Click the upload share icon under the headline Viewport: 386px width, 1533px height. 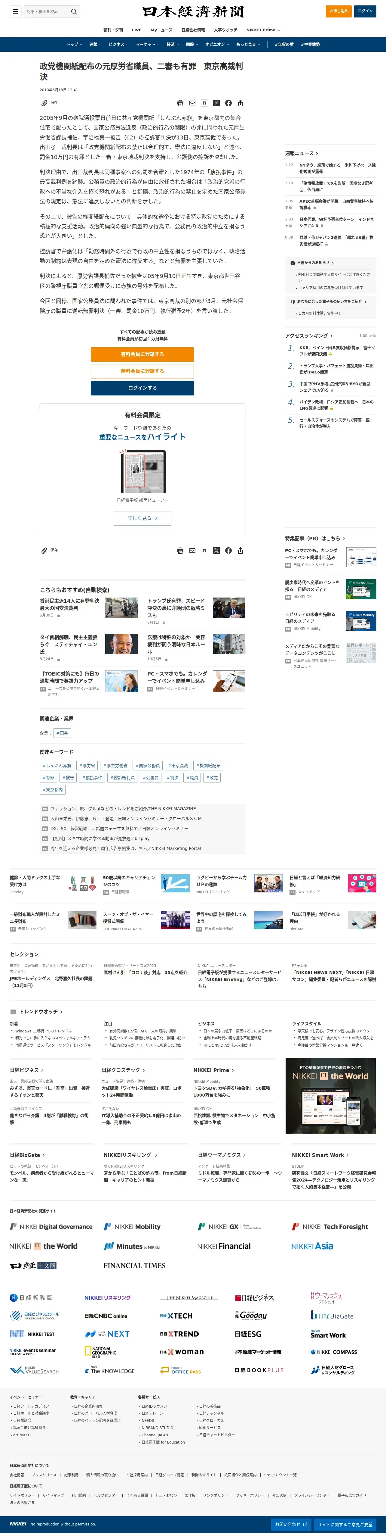(240, 103)
